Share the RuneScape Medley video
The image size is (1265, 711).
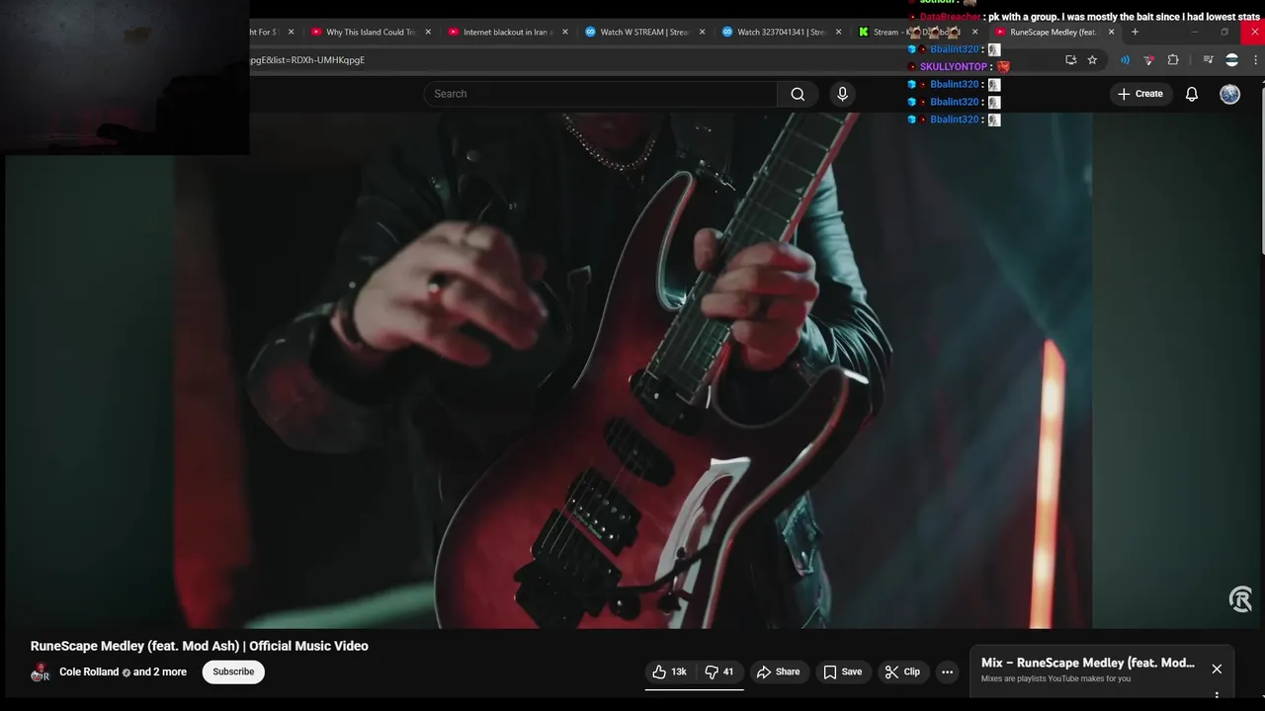(778, 671)
